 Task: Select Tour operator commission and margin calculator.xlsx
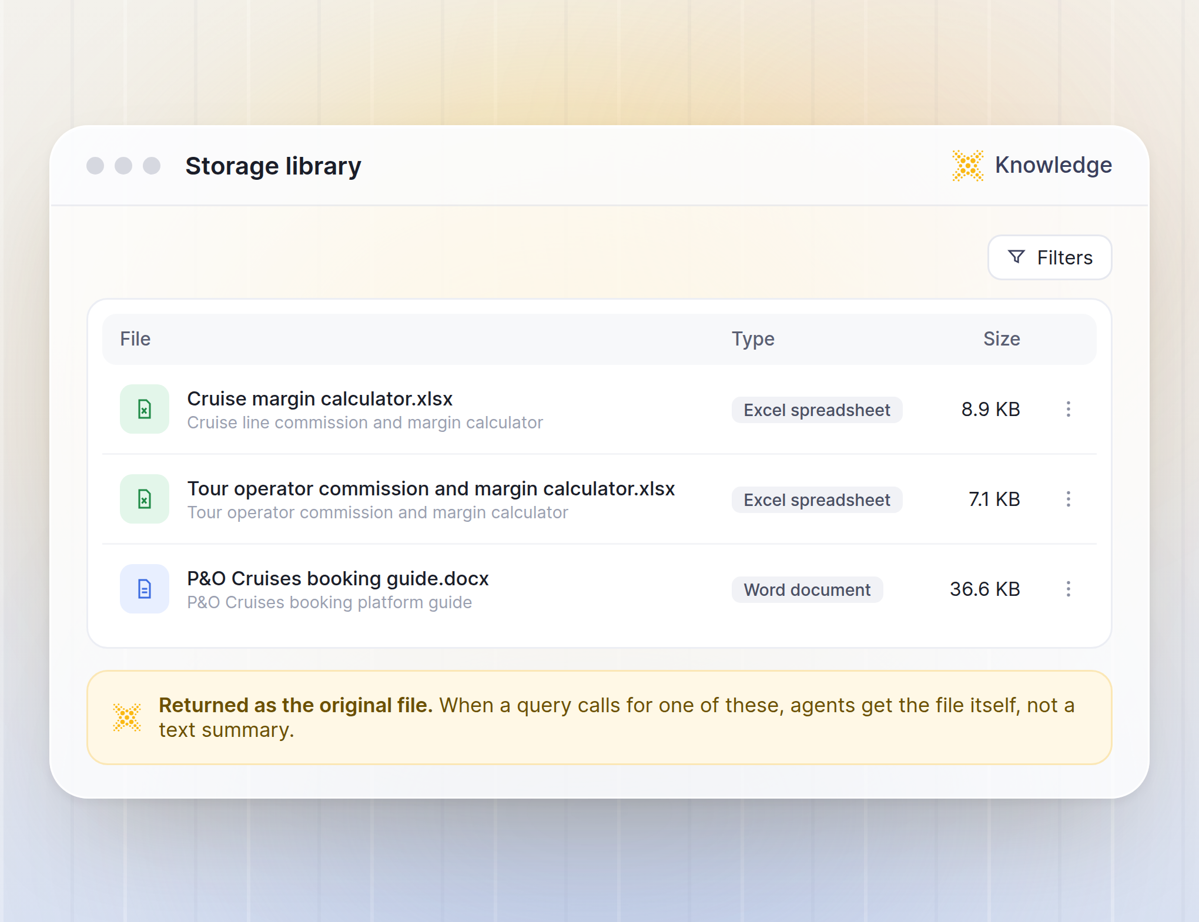pyautogui.click(x=431, y=489)
